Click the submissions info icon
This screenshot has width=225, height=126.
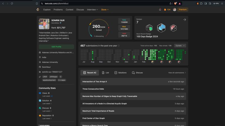click(x=119, y=46)
